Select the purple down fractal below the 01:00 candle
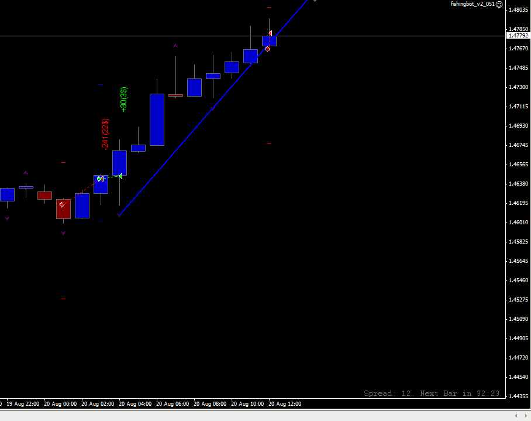Image resolution: width=531 pixels, height=421 pixels. pos(63,233)
